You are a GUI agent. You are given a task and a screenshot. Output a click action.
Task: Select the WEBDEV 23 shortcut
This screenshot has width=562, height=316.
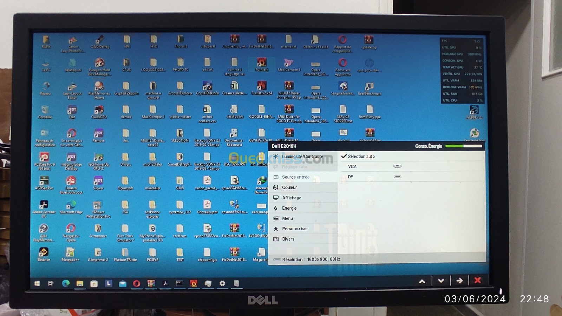click(475, 113)
